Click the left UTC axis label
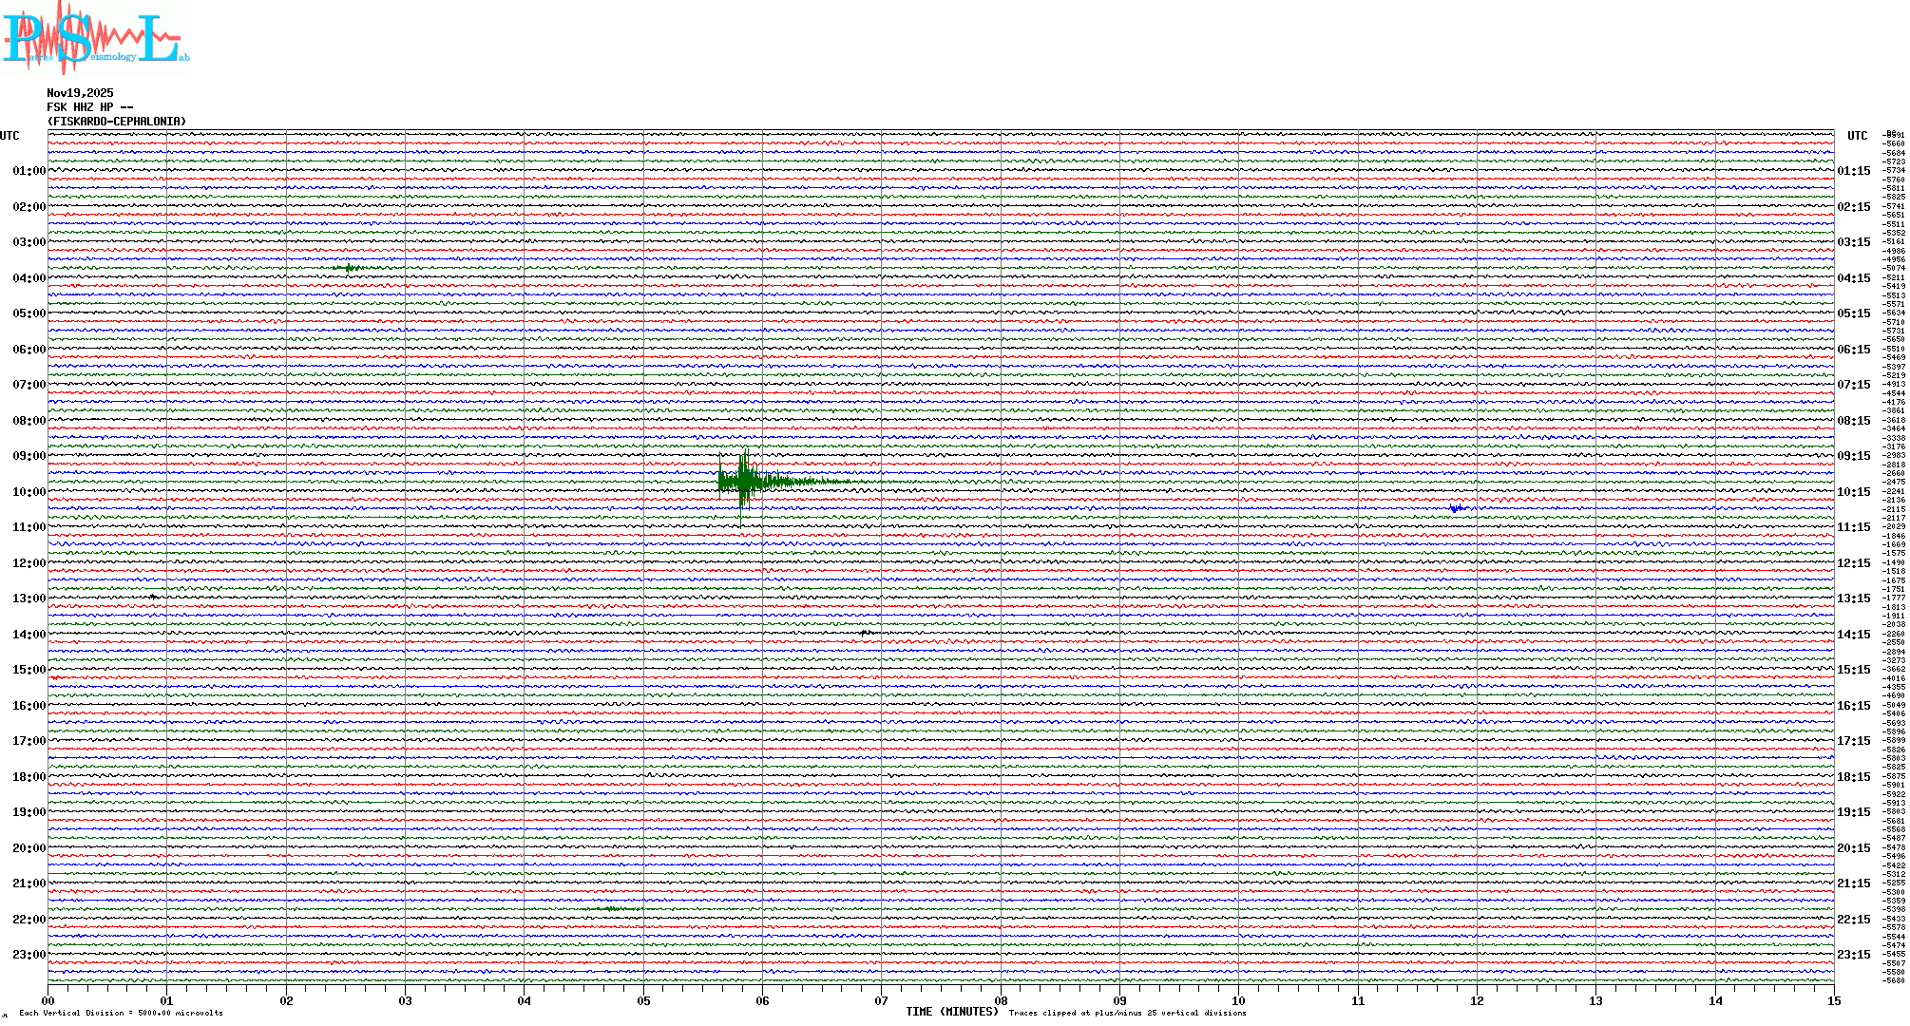Image resolution: width=1910 pixels, height=1026 pixels. pos(10,136)
